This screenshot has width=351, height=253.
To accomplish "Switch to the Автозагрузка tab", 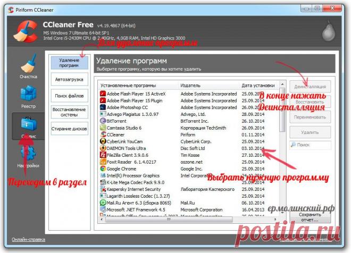I will pyautogui.click(x=70, y=79).
